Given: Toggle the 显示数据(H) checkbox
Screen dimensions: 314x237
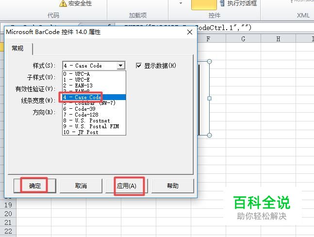Looking at the screenshot, I should point(139,66).
